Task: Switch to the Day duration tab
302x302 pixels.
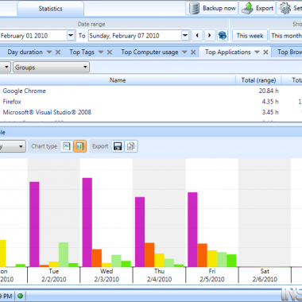Action: [25, 52]
